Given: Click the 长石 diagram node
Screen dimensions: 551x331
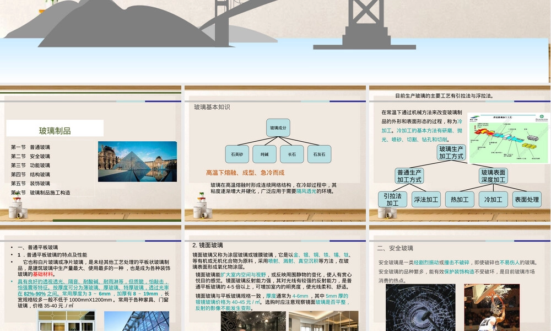Looking at the screenshot, I should pos(291,154).
